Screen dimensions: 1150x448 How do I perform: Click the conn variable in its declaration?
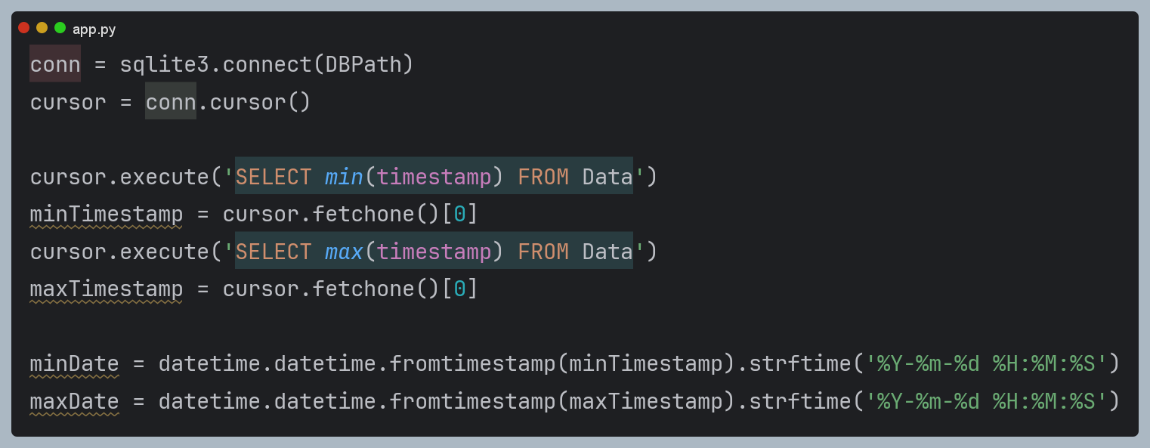click(x=55, y=64)
